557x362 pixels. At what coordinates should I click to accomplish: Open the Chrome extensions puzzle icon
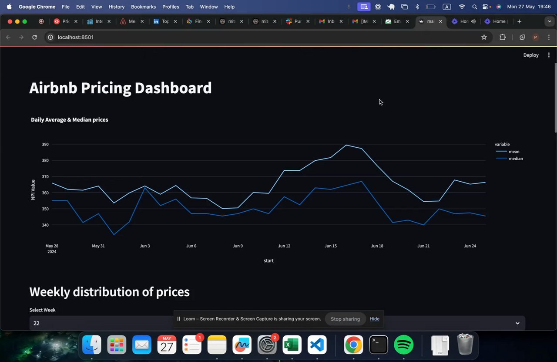tap(503, 37)
